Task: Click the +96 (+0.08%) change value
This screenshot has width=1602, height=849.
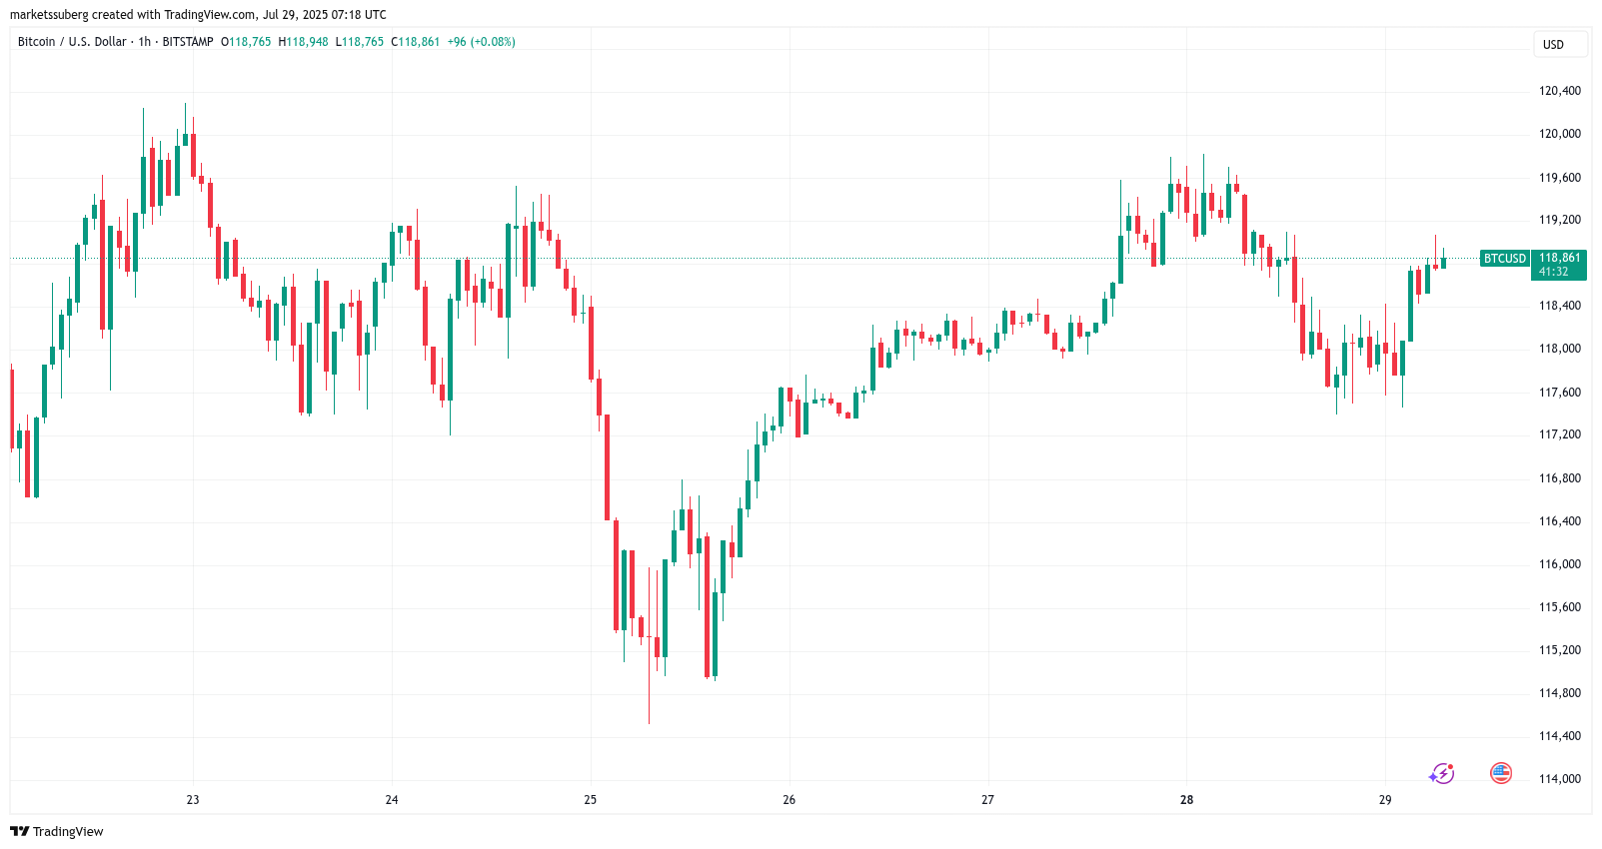Action: click(481, 42)
